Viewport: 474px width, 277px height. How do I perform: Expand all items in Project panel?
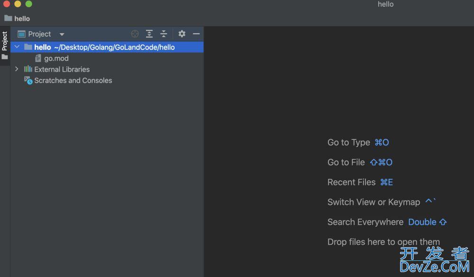click(x=149, y=34)
